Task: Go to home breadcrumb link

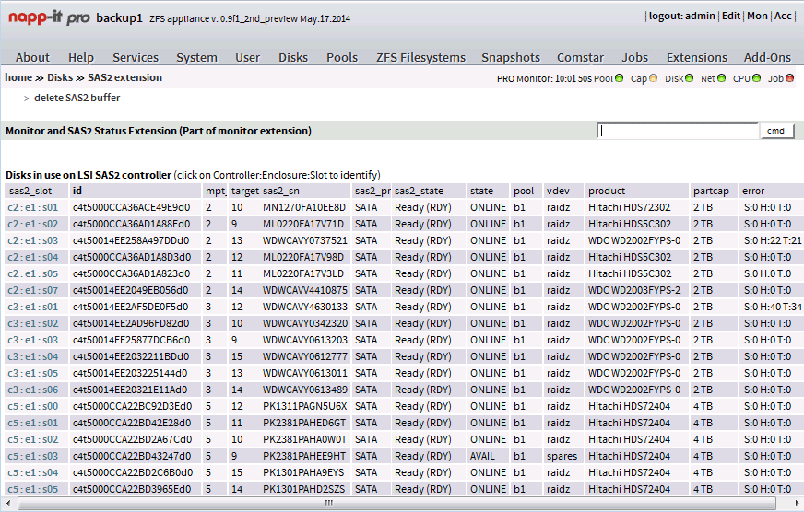Action: 18,77
